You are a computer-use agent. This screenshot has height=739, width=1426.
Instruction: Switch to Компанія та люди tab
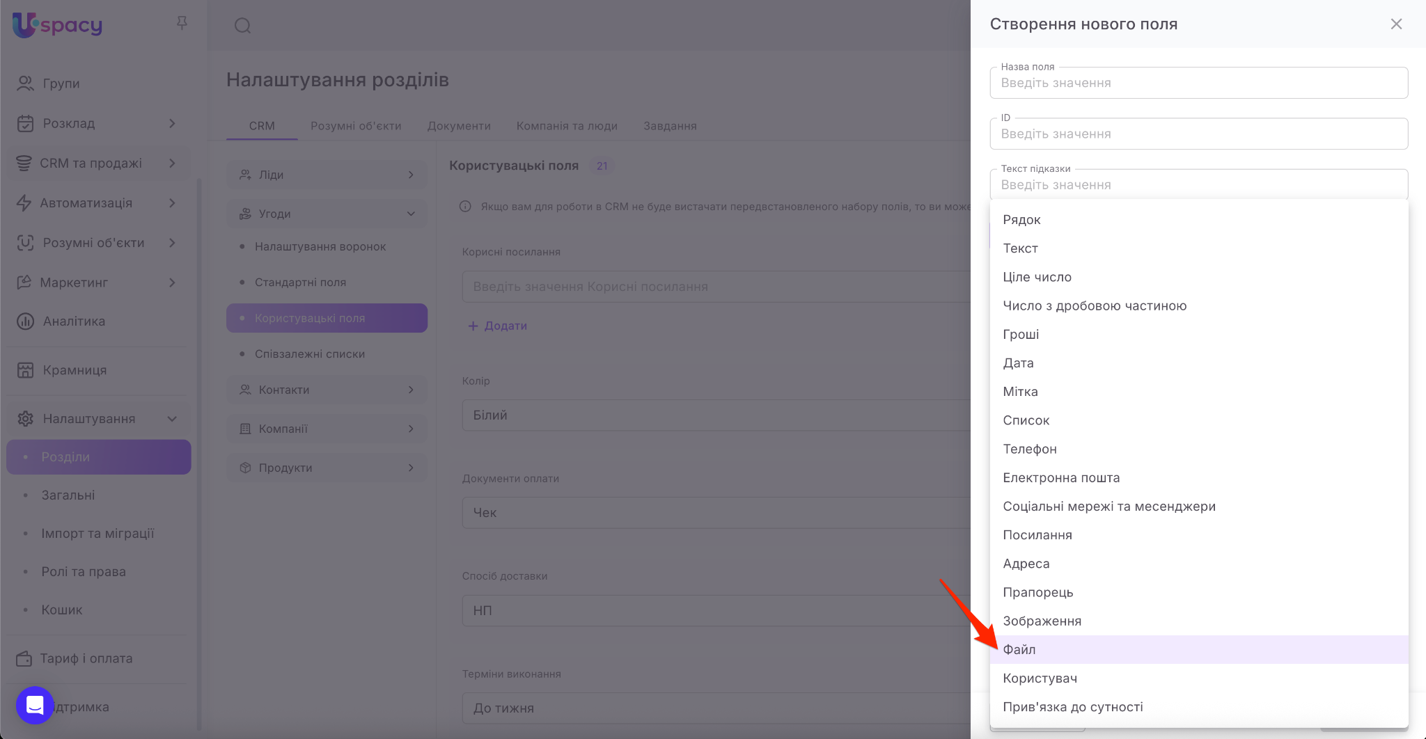click(x=567, y=126)
